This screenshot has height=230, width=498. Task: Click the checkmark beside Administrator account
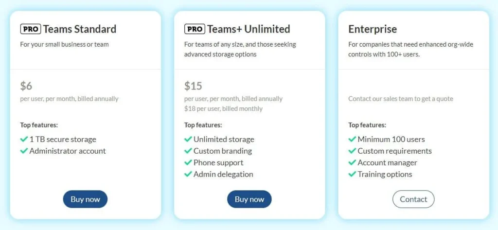coord(24,151)
